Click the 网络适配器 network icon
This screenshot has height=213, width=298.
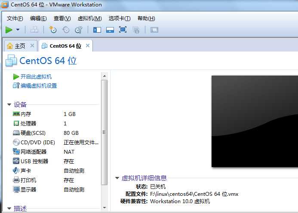[16, 152]
